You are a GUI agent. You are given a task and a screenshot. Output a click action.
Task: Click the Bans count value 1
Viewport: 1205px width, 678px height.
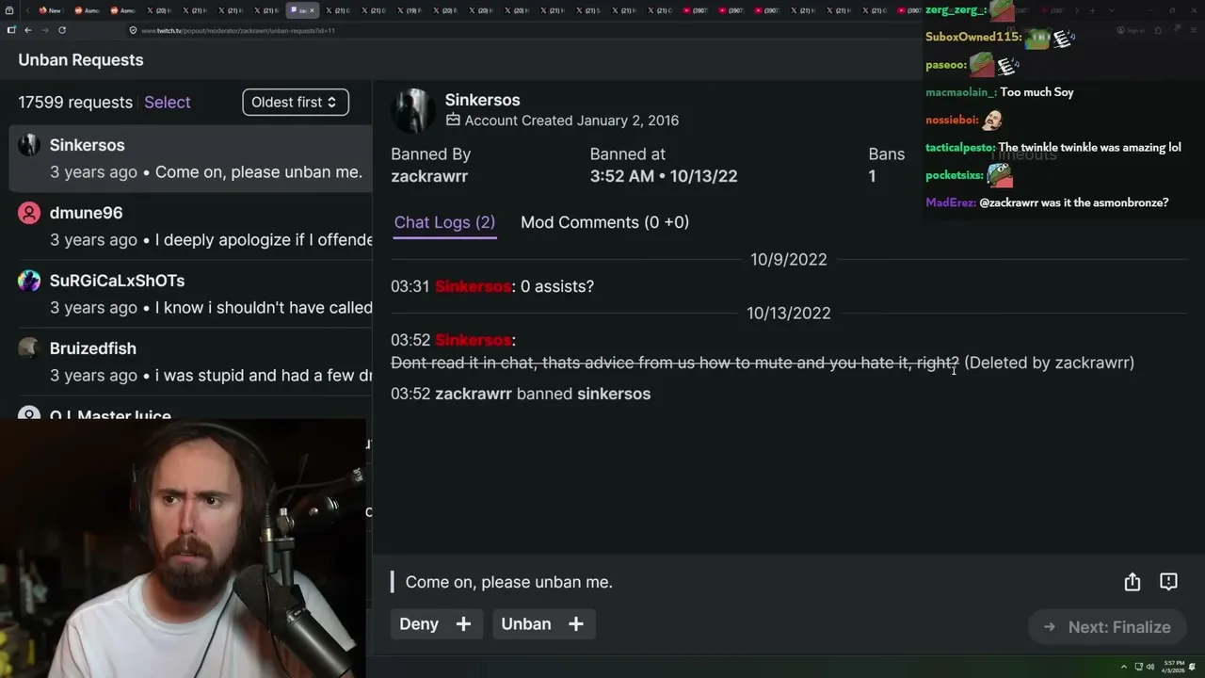[872, 176]
